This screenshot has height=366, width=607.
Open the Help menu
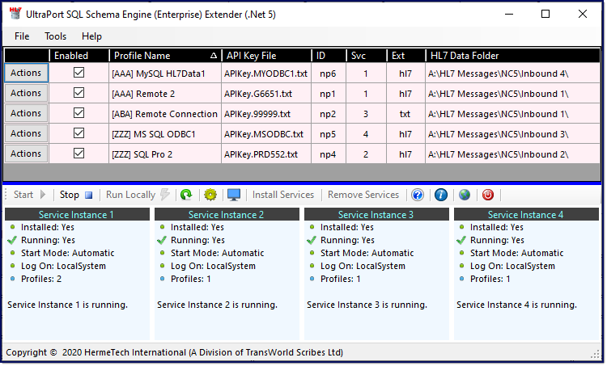pos(91,36)
